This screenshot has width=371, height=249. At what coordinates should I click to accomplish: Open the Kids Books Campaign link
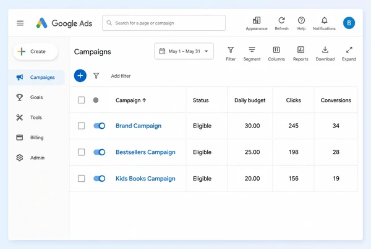click(x=145, y=179)
